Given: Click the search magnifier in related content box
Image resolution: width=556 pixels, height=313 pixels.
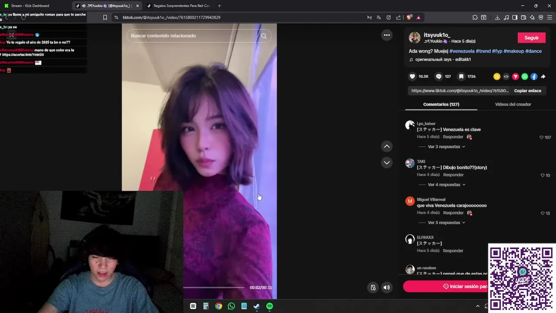Looking at the screenshot, I should tap(264, 36).
